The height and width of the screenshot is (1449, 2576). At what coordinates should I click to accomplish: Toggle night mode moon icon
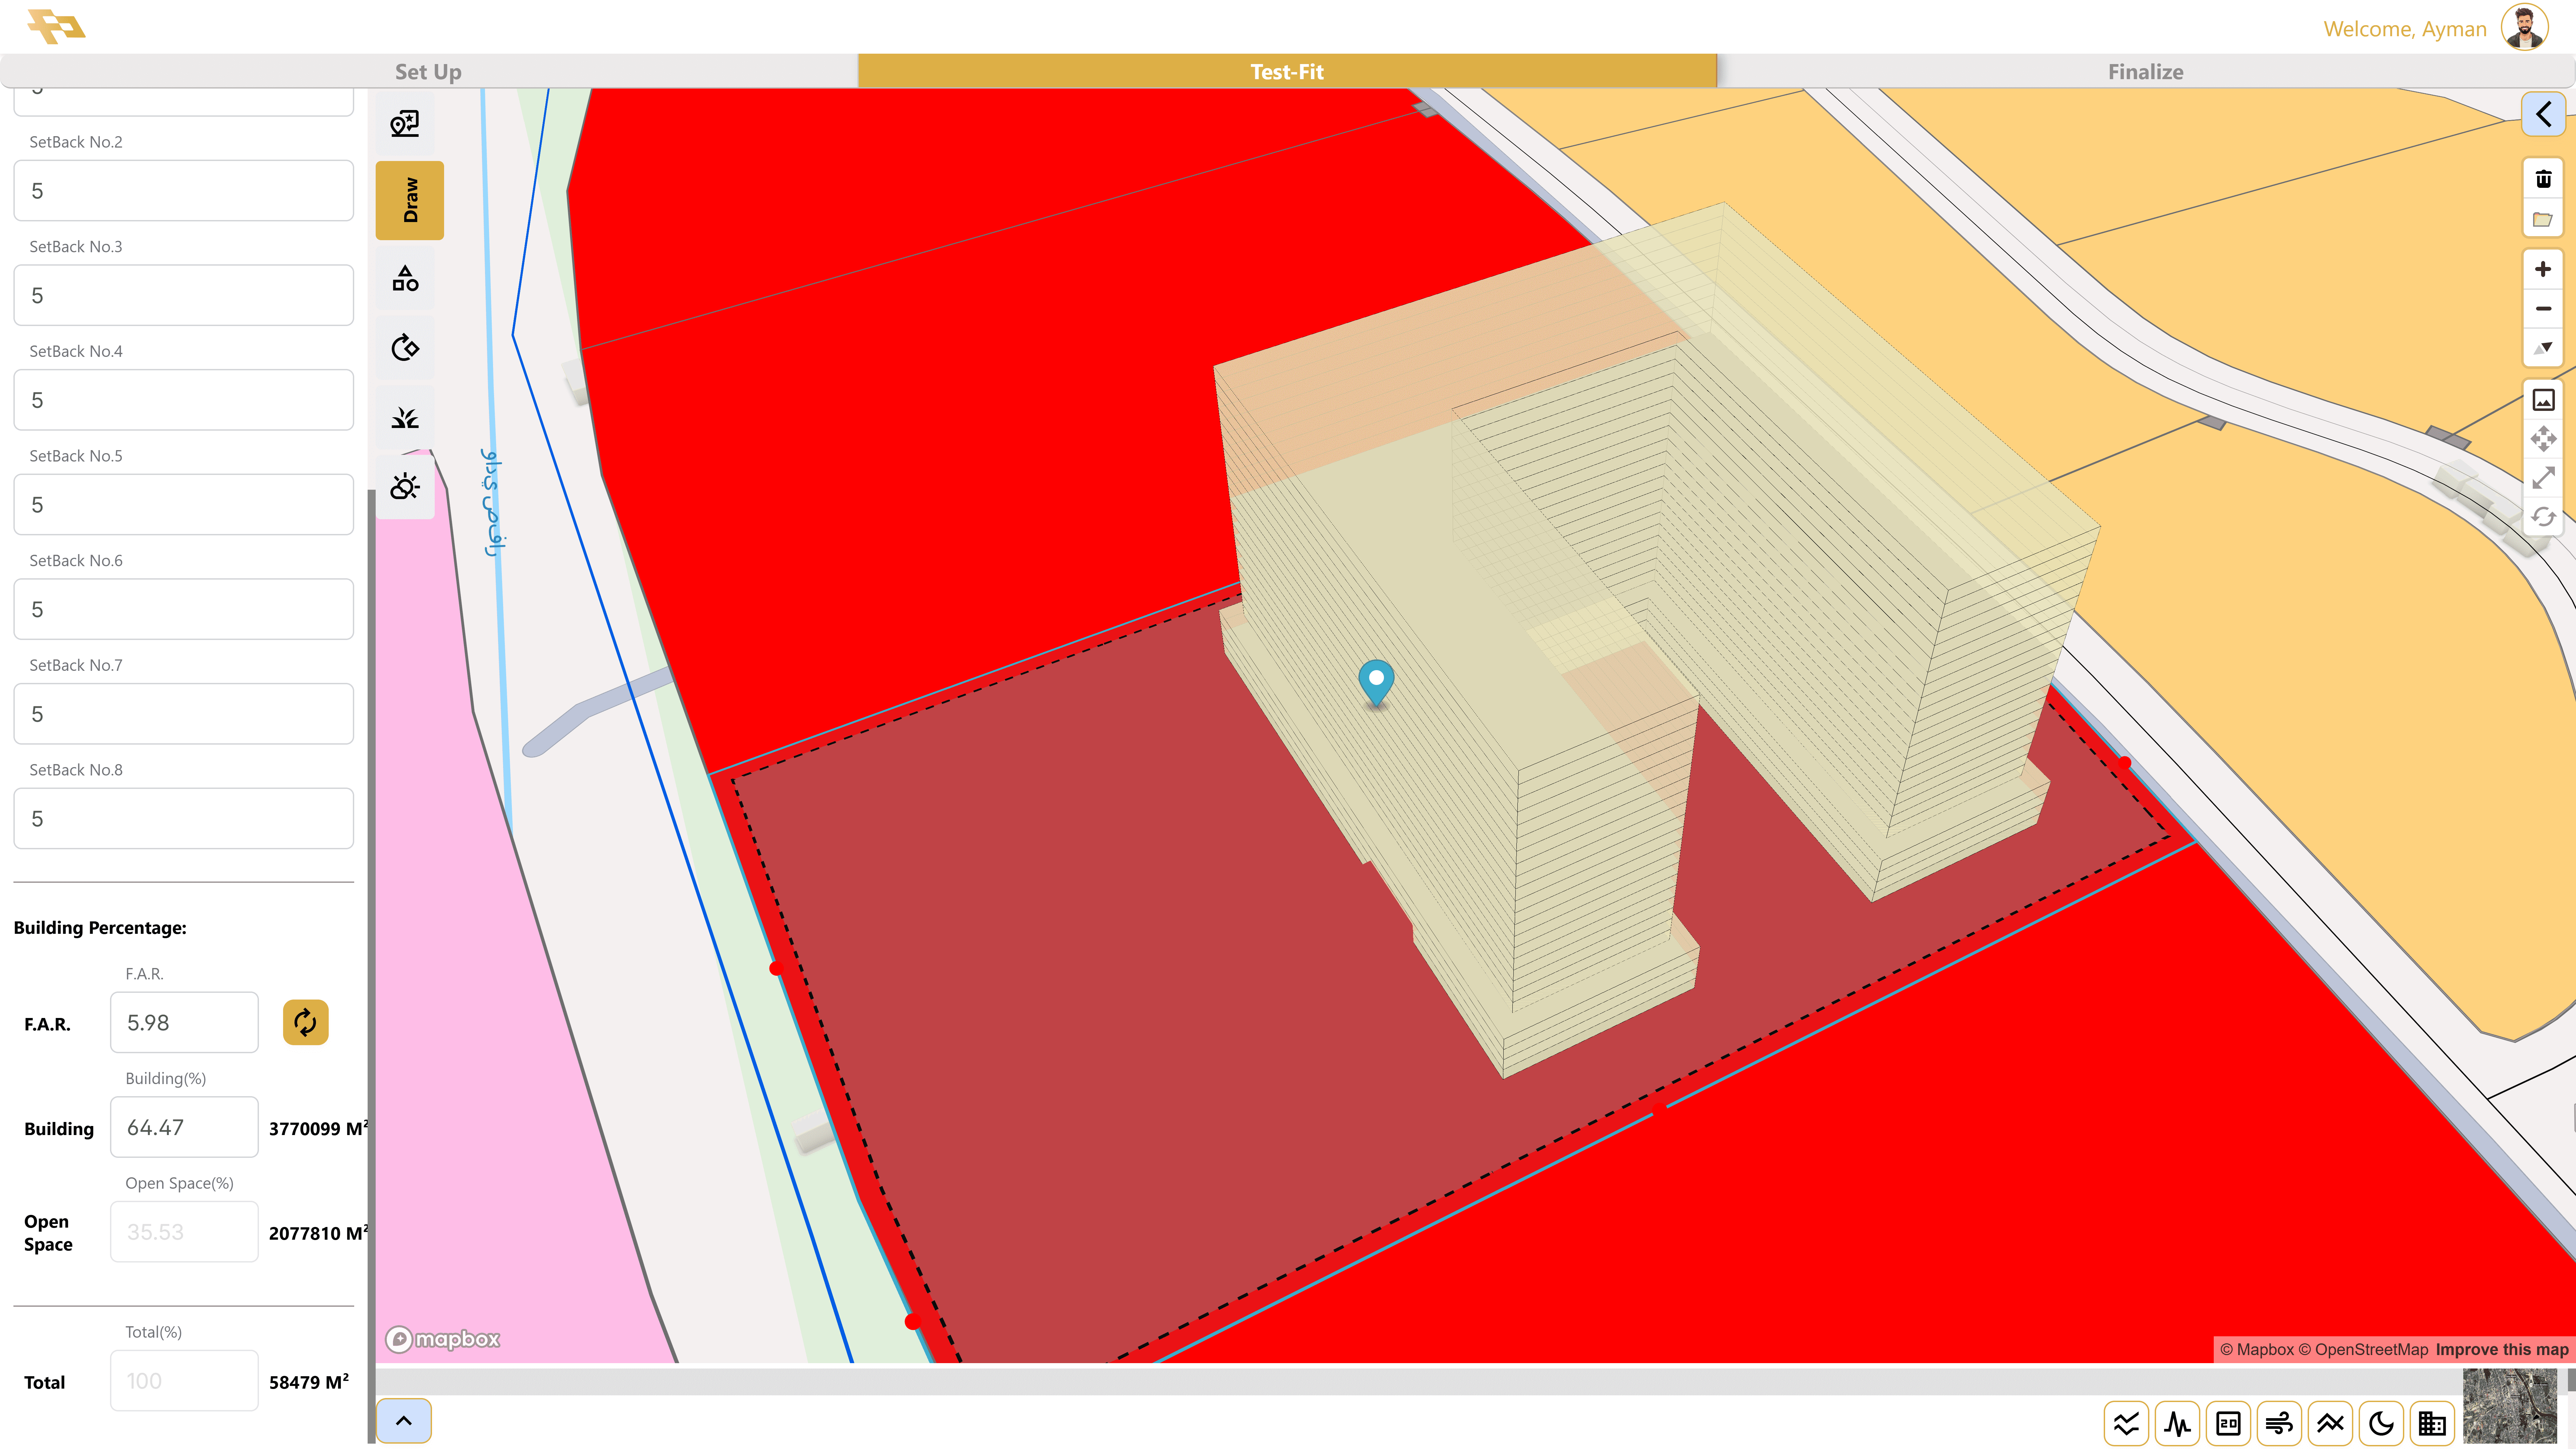coord(2381,1423)
